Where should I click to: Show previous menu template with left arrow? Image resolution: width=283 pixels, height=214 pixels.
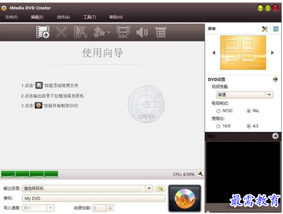pyautogui.click(x=214, y=53)
